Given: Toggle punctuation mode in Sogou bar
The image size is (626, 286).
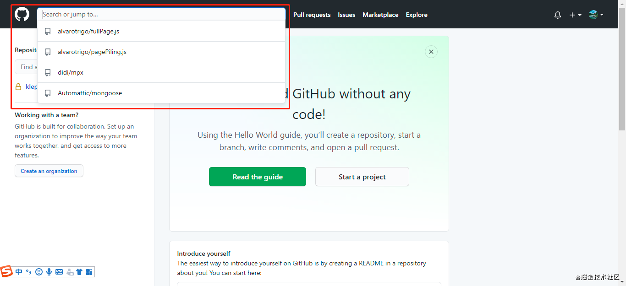Looking at the screenshot, I should coord(28,272).
